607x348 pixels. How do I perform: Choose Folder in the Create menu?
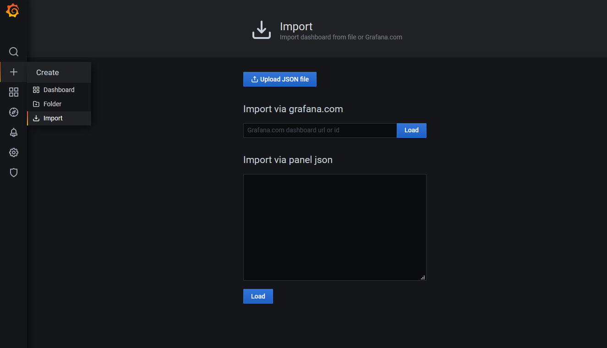click(52, 104)
